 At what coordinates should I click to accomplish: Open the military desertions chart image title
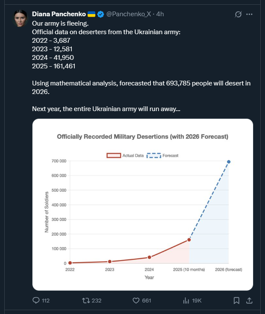142,137
